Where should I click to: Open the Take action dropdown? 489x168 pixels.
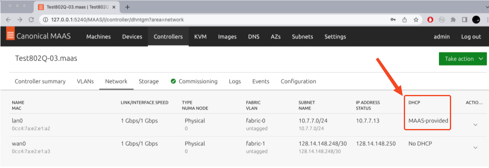click(x=463, y=59)
